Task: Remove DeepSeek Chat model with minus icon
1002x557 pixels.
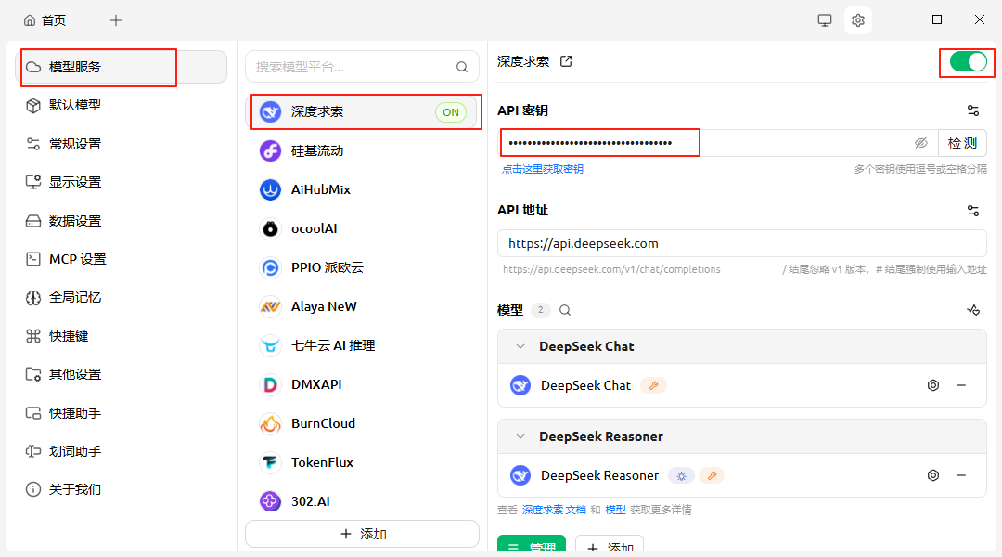Action: (x=961, y=385)
